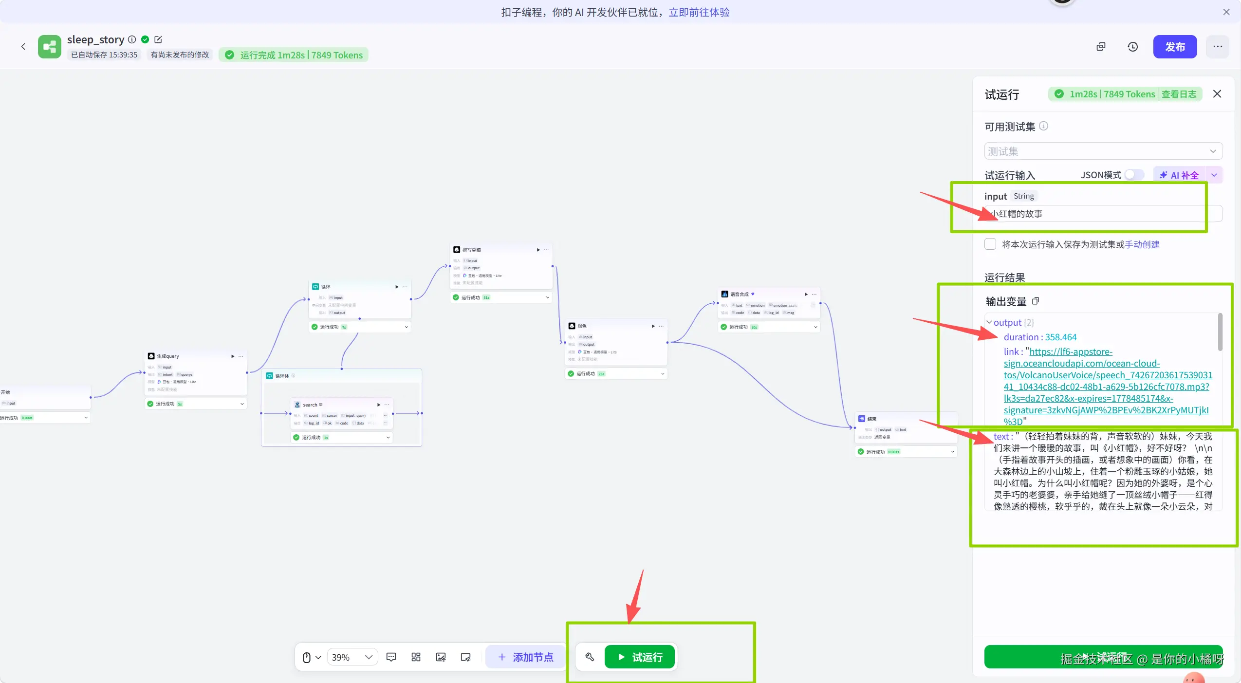Click the 添加节点 button
This screenshot has height=683, width=1241.
[525, 657]
